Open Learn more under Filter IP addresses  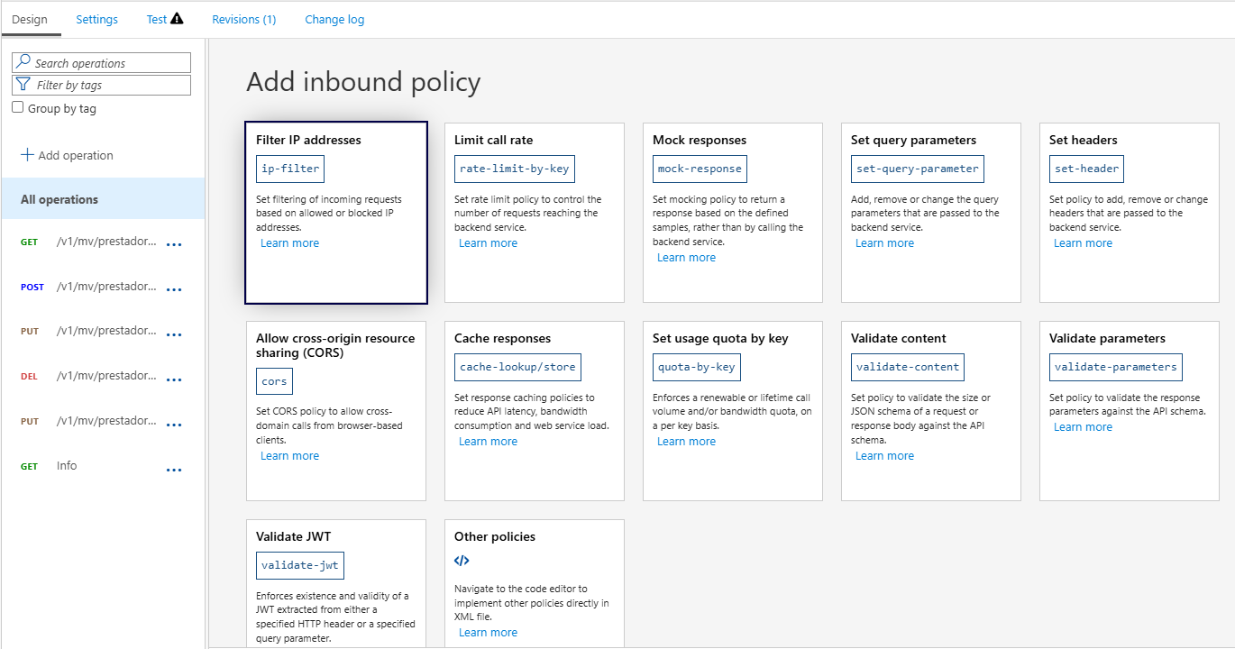(290, 243)
